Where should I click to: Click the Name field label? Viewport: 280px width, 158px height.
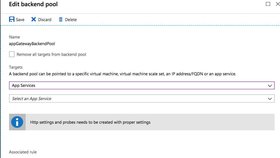point(14,37)
